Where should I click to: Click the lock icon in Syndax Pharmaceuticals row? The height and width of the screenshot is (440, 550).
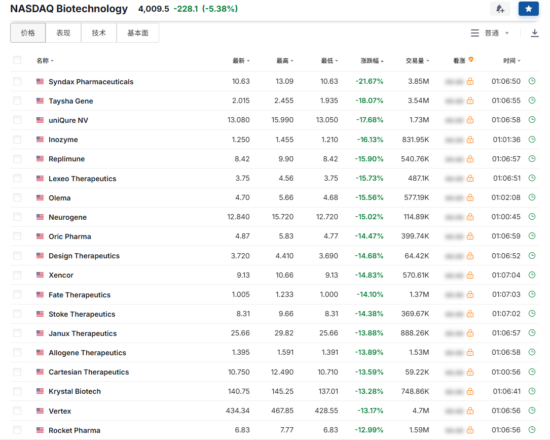[470, 82]
